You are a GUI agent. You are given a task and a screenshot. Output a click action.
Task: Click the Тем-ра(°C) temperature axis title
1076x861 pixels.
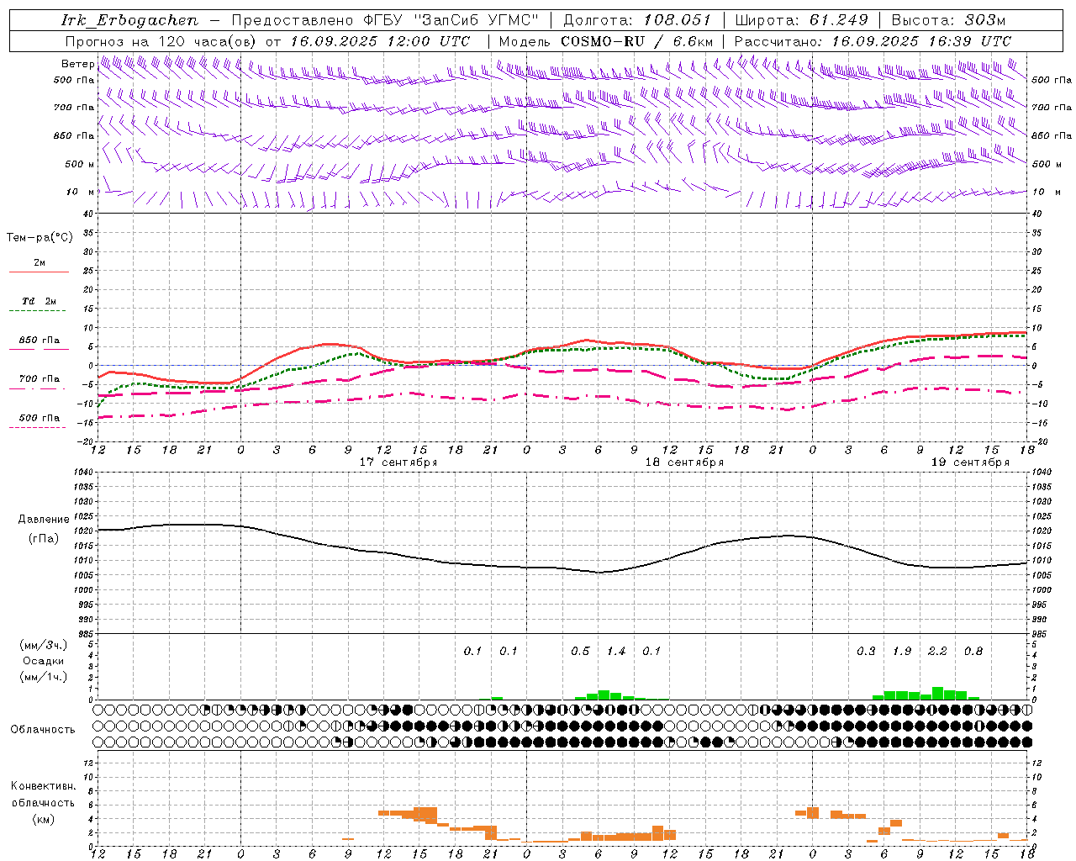pos(40,237)
